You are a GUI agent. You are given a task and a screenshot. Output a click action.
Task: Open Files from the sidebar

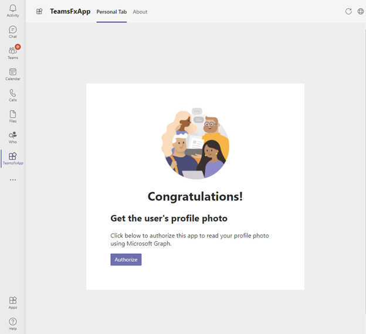coord(12,117)
